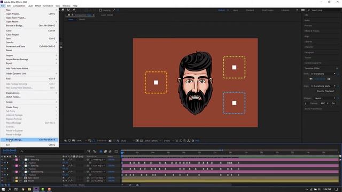Click the composition mini-flowchart icon in timeline
Image resolution: width=342 pixels, height=192 pixels.
89,151
